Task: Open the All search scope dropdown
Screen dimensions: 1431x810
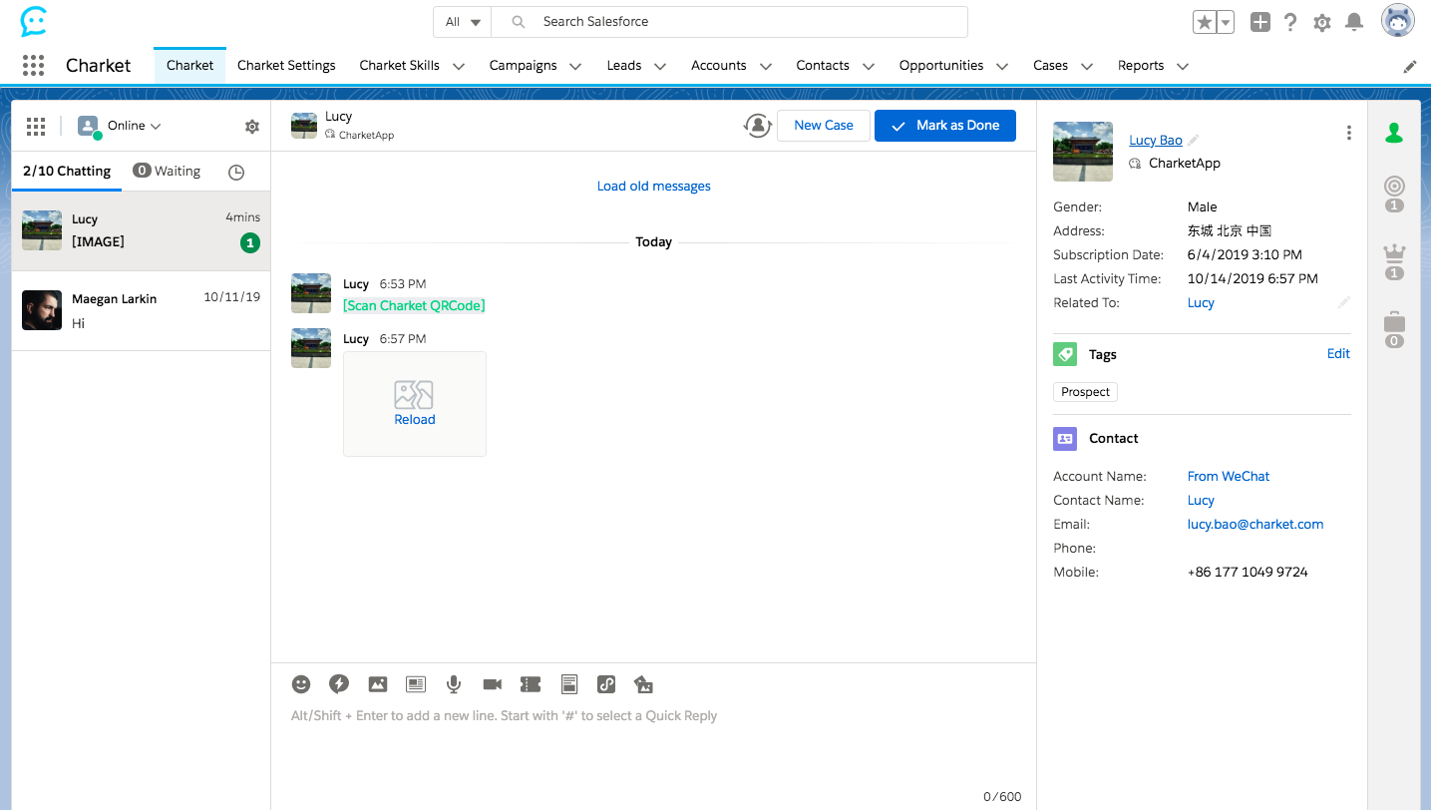Action: [463, 22]
